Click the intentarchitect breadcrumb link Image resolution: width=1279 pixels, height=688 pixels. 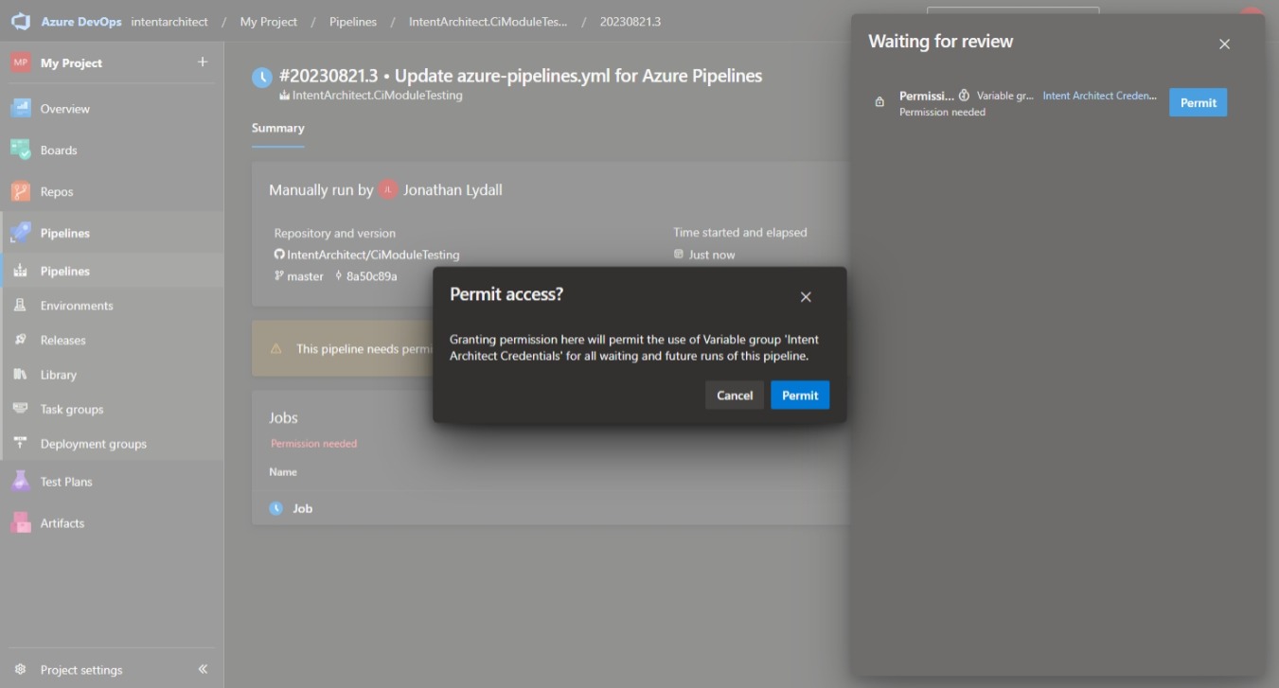point(169,22)
